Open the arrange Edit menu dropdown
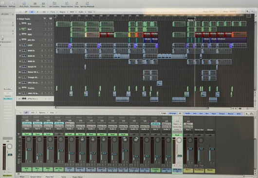The width and height of the screenshot is (258, 178). pos(45,12)
